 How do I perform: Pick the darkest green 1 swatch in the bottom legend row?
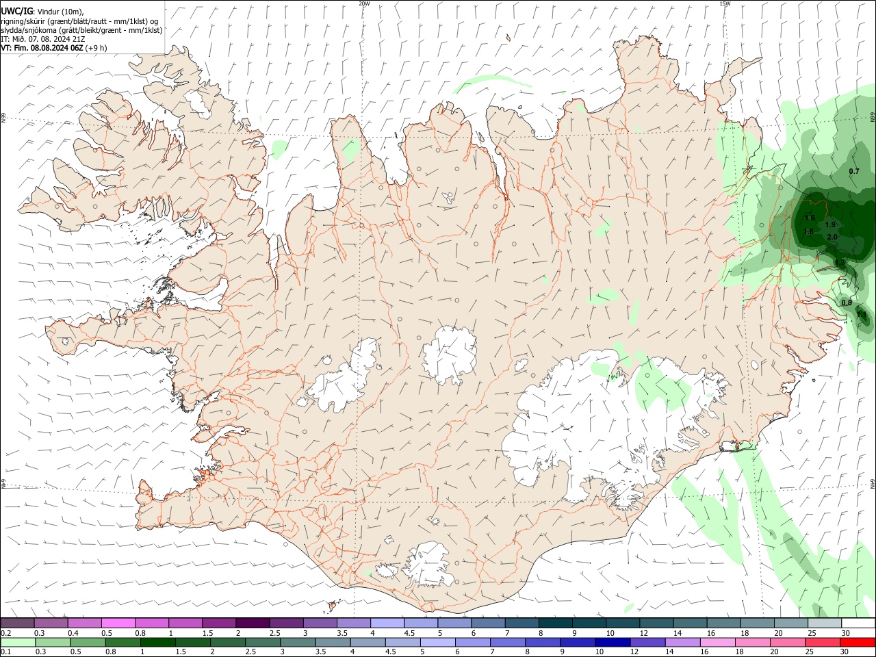tap(157, 642)
